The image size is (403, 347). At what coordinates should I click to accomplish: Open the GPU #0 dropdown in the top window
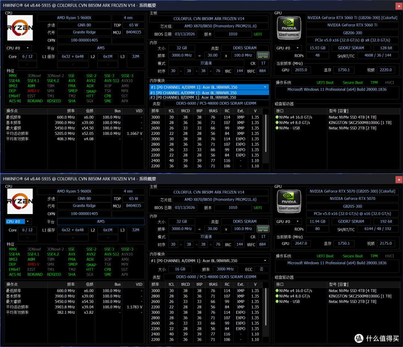point(298,48)
